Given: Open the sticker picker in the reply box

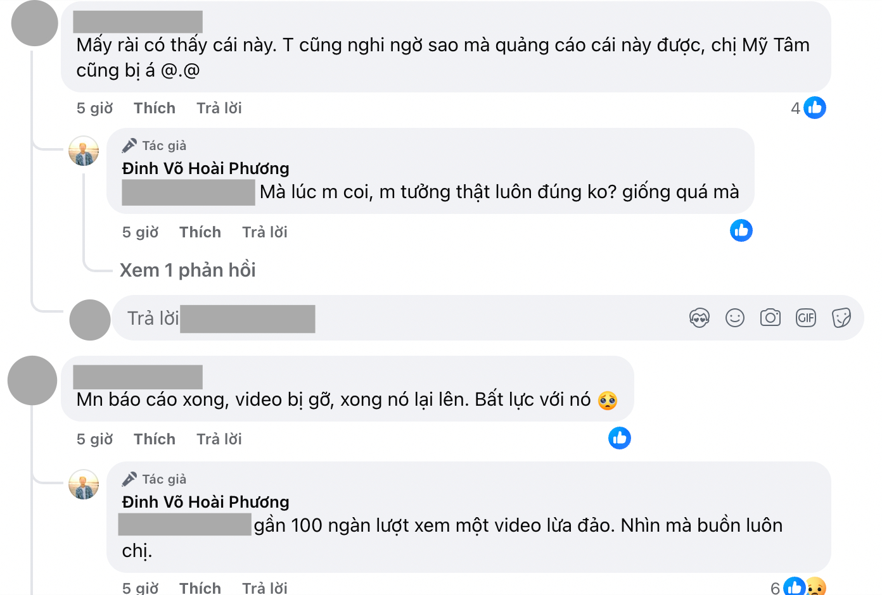Looking at the screenshot, I should click(842, 318).
